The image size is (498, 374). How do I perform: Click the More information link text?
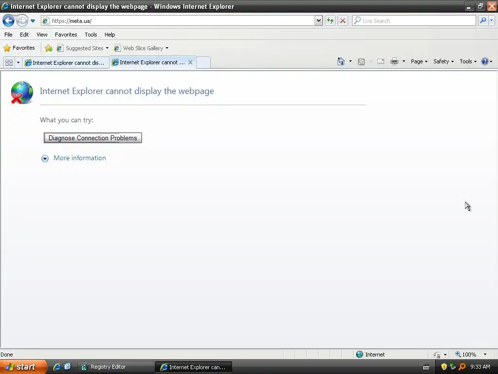pyautogui.click(x=80, y=158)
